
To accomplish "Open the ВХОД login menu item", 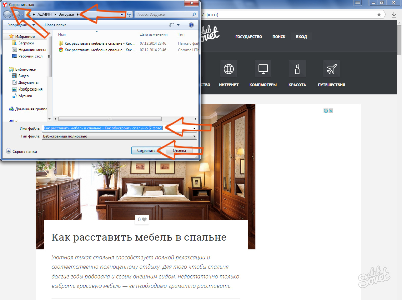I will 301,37.
